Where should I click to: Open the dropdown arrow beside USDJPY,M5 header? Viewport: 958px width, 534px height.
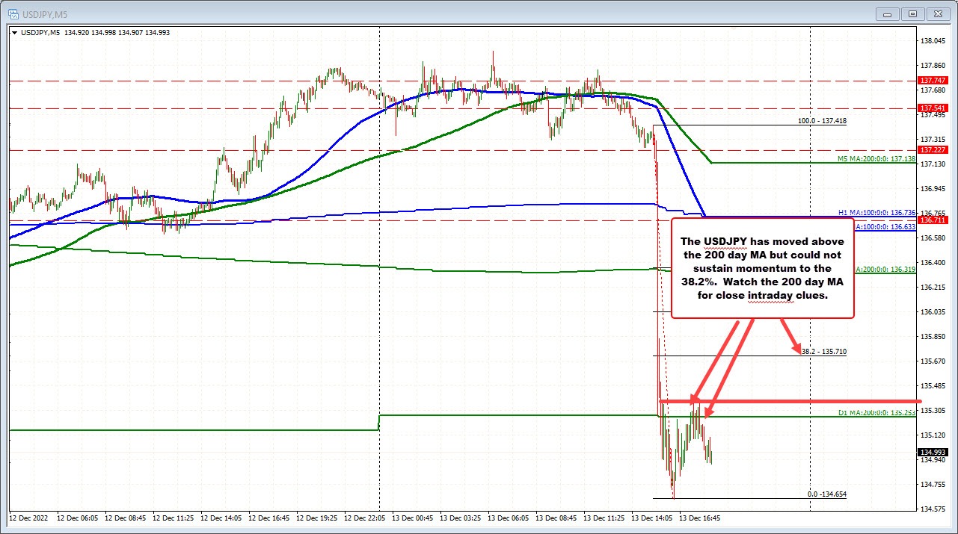(x=14, y=32)
